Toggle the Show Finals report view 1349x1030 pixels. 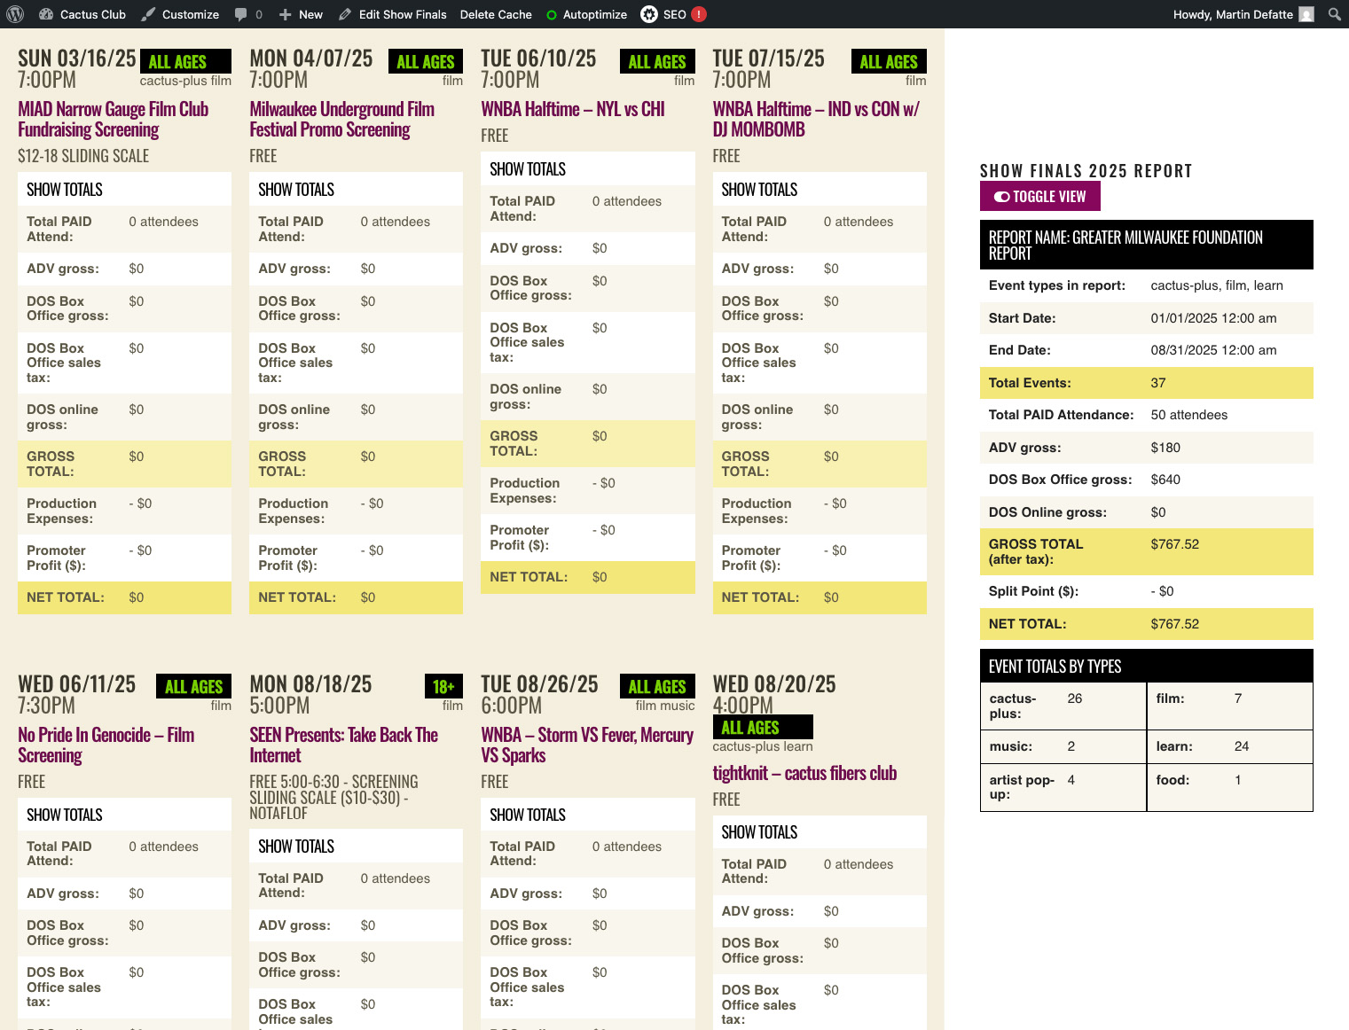(x=1039, y=197)
